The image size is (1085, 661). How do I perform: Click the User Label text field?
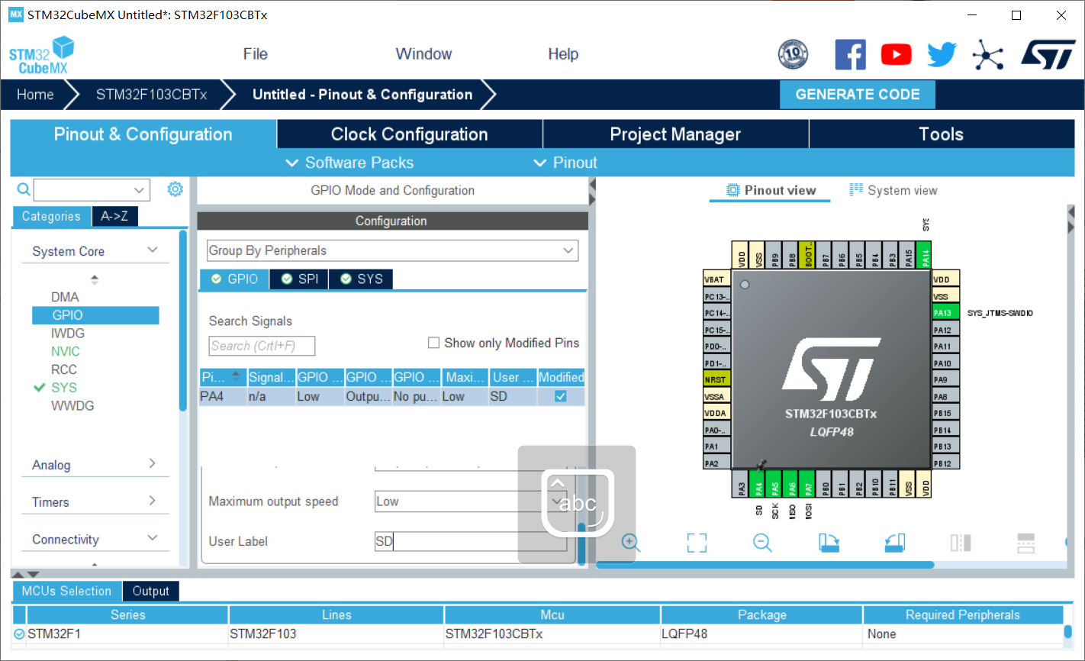471,541
